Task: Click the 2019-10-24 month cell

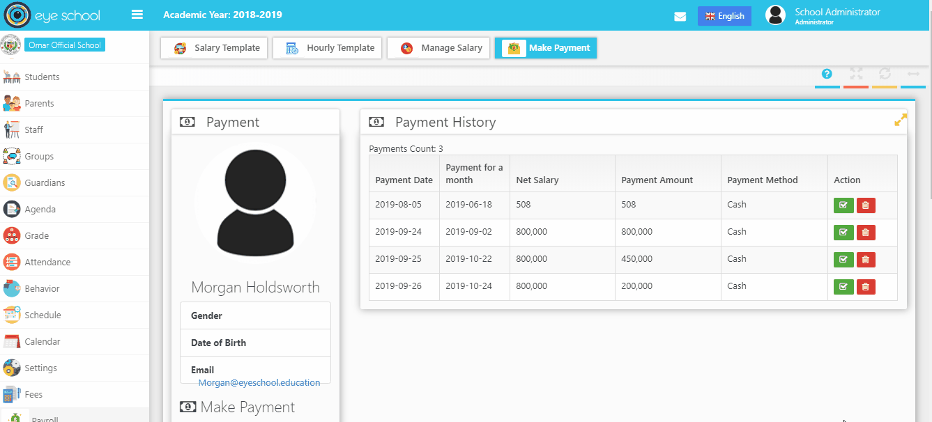Action: (475, 286)
